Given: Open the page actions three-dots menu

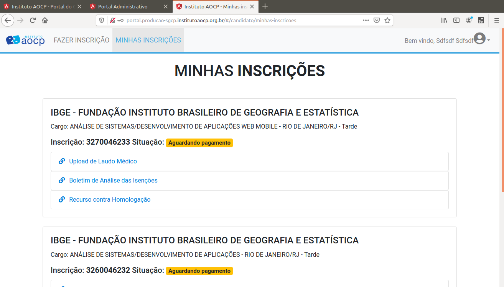Looking at the screenshot, I should tap(366, 20).
